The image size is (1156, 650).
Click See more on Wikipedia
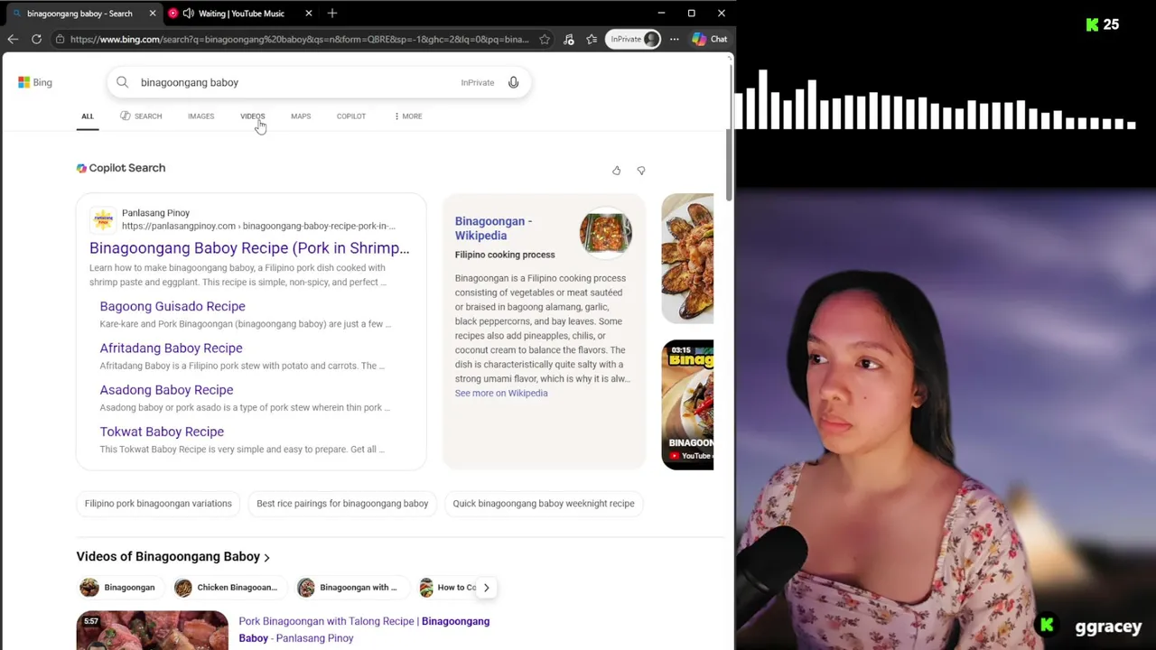[x=501, y=394]
